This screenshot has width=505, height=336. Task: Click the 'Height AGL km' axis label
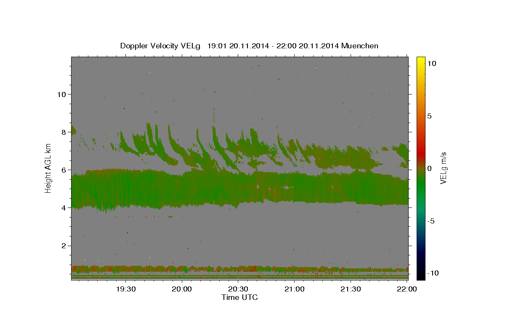click(48, 168)
